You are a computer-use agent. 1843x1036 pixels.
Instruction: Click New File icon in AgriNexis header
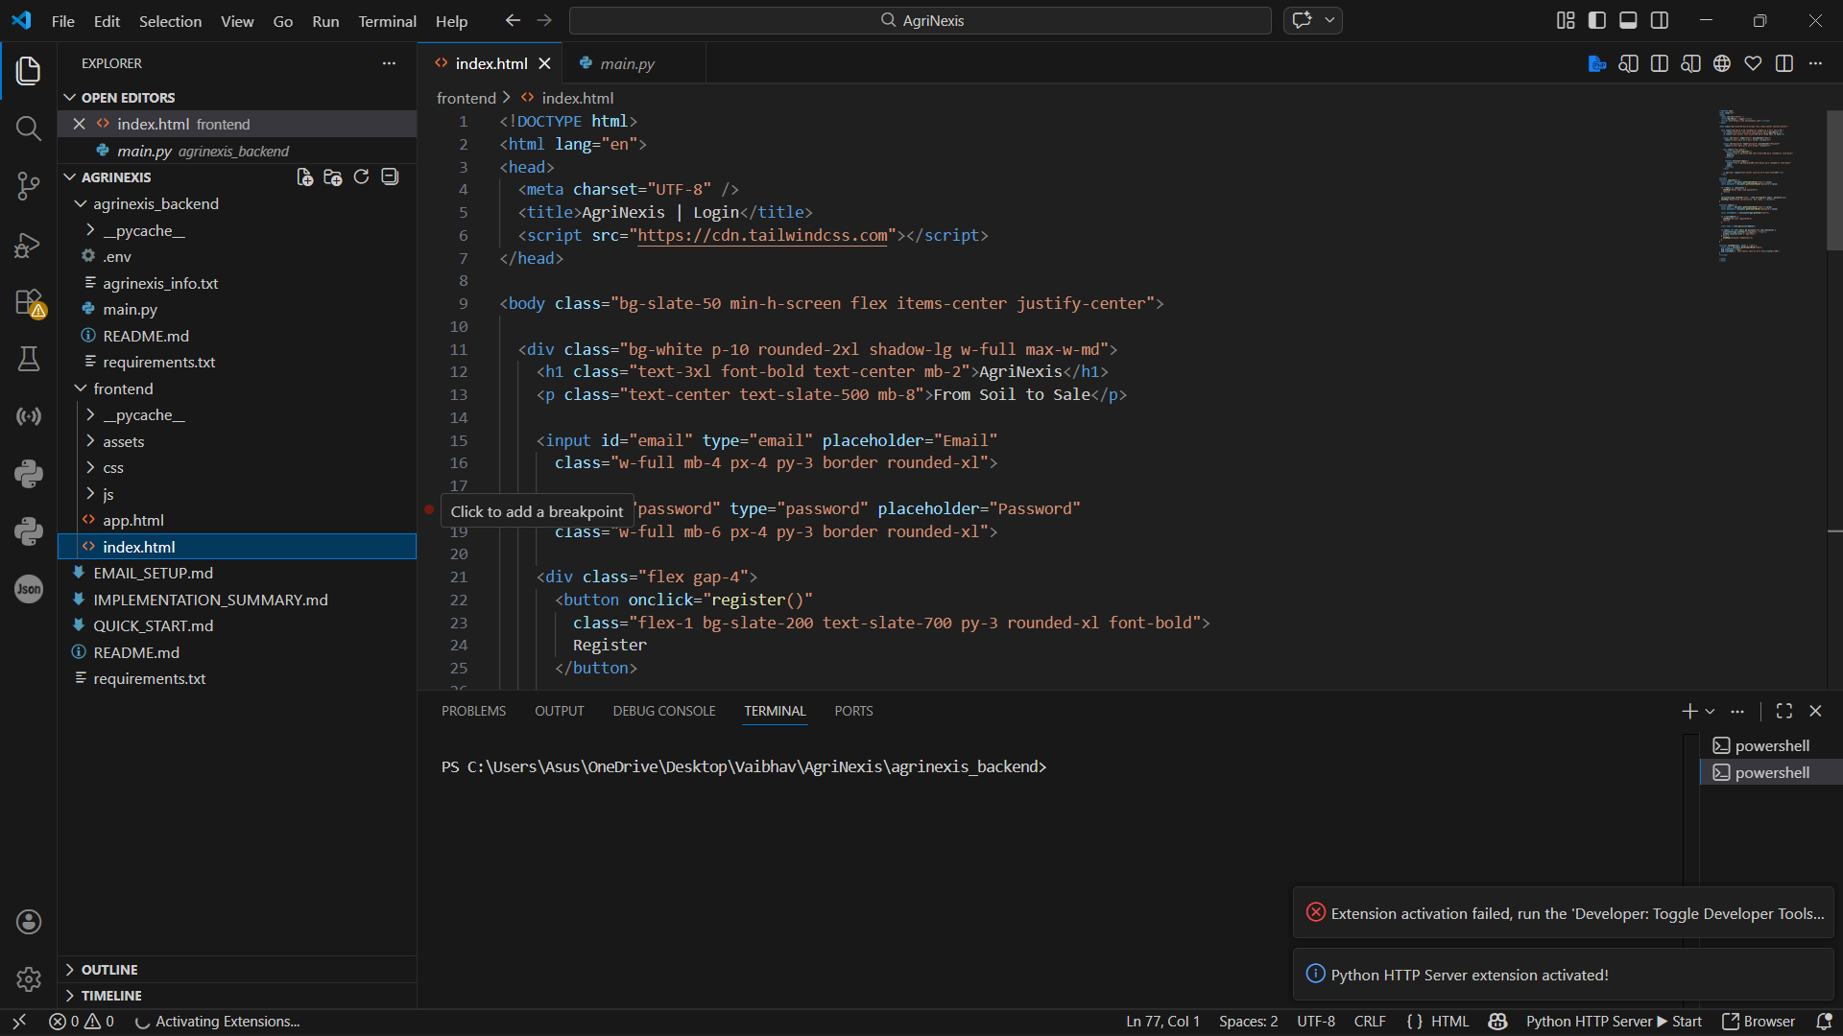pyautogui.click(x=304, y=177)
